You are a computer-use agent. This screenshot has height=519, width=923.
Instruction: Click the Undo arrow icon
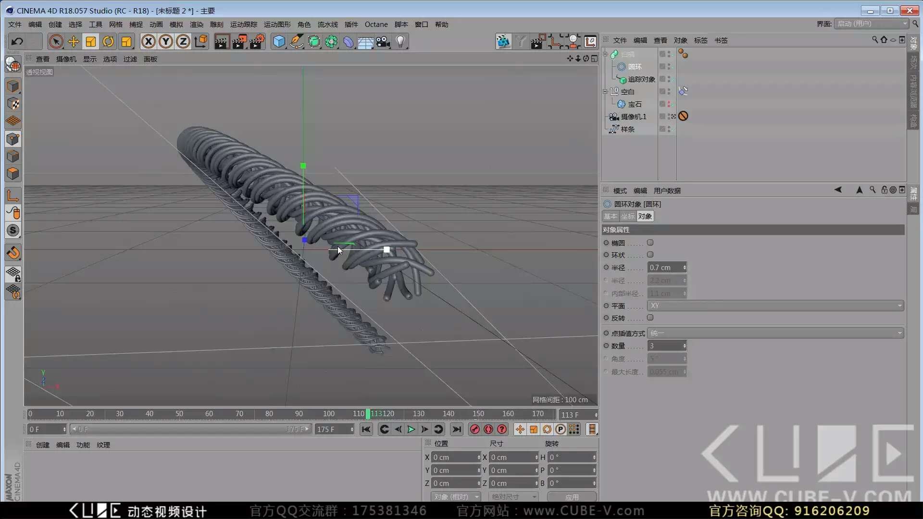pyautogui.click(x=17, y=42)
